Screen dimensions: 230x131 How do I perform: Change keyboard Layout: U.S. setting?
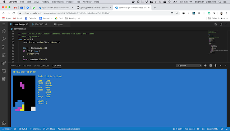pos(212,129)
